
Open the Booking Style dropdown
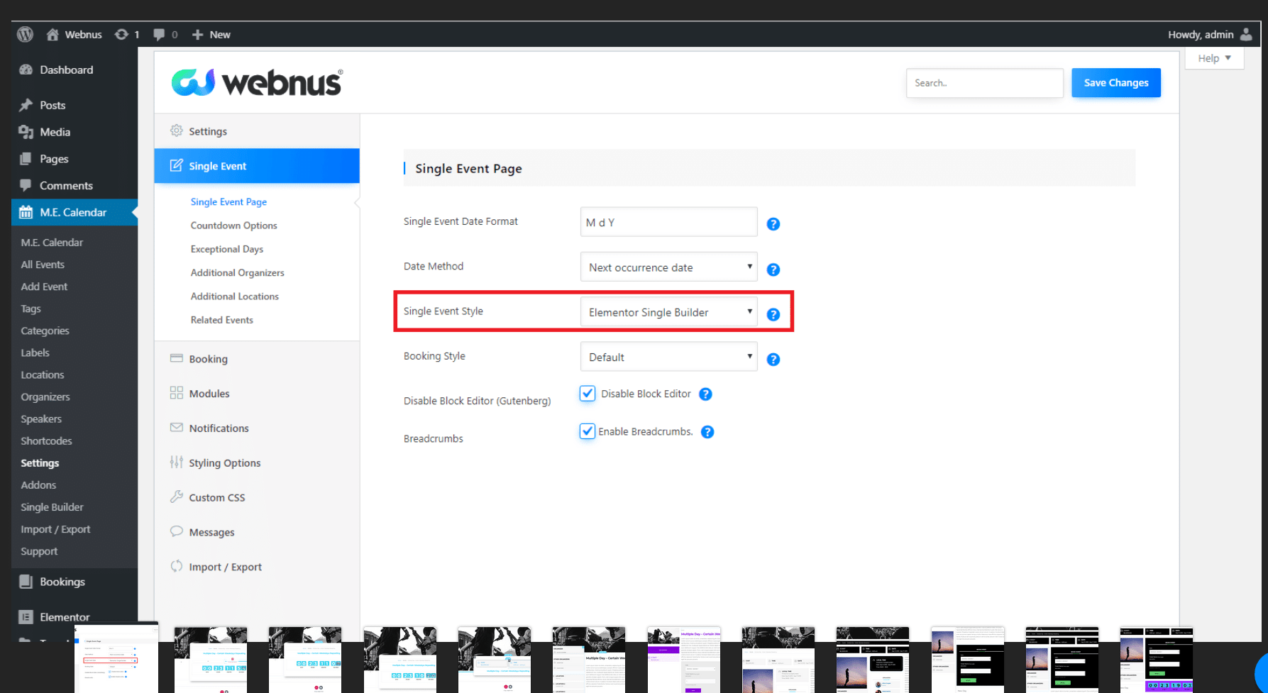tap(668, 356)
